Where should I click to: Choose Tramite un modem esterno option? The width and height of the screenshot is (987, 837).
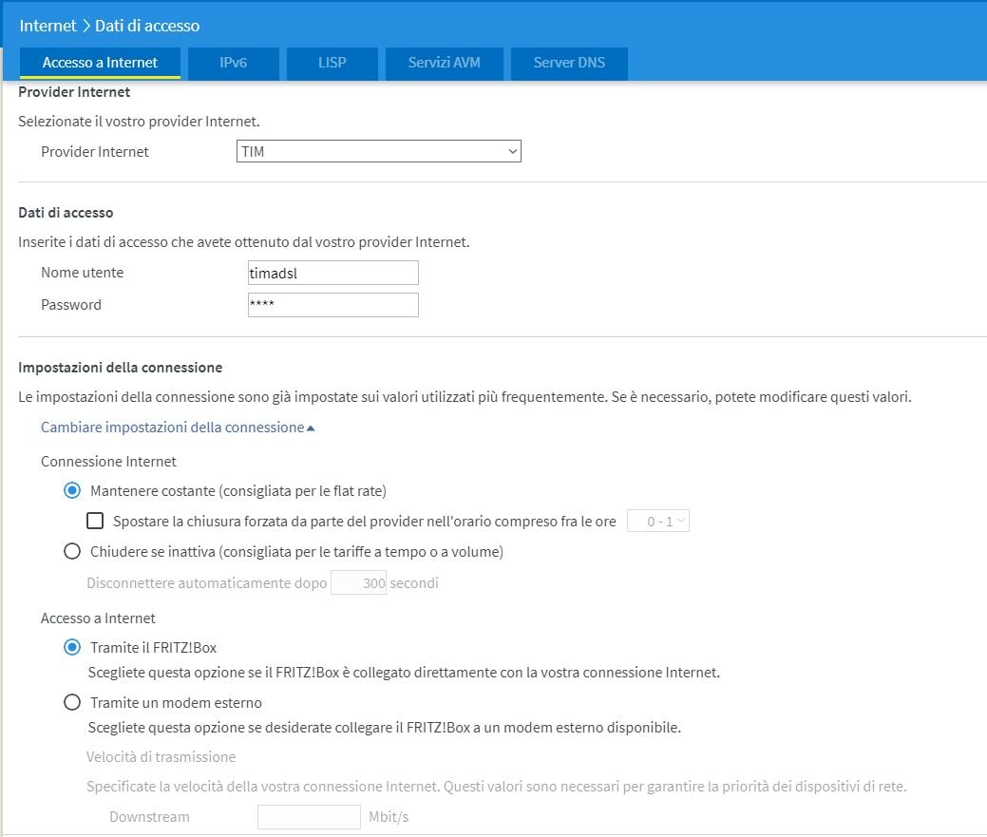[x=71, y=703]
